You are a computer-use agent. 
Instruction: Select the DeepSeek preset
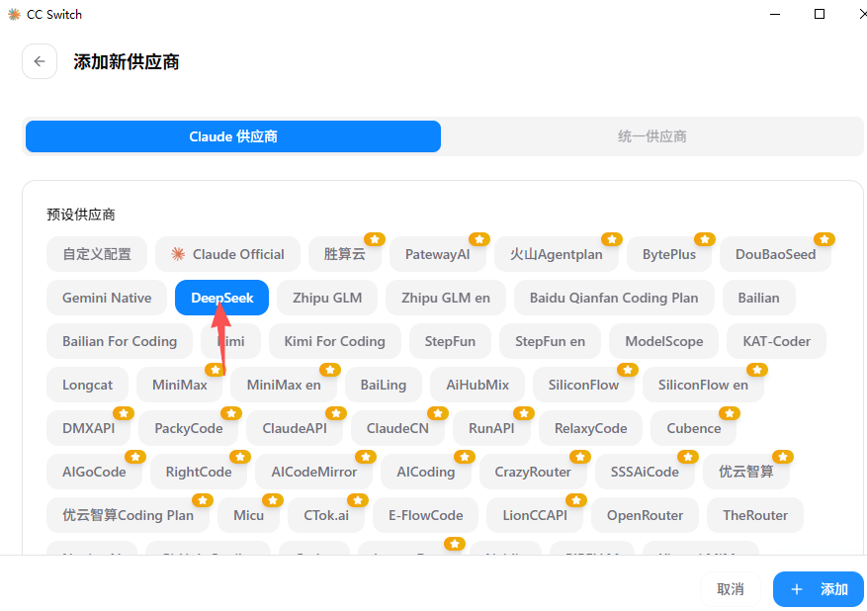coord(221,298)
